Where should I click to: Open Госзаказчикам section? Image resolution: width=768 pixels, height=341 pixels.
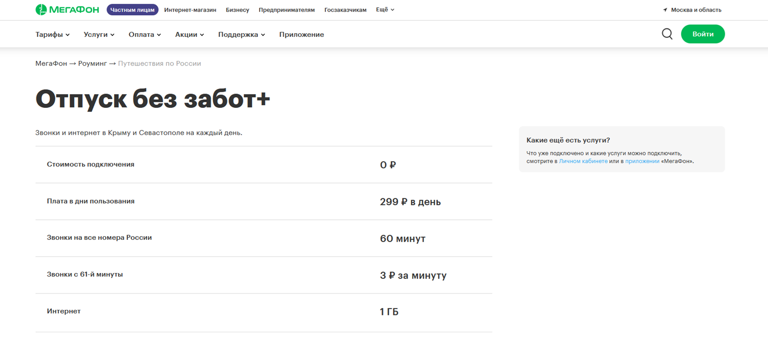pos(346,10)
